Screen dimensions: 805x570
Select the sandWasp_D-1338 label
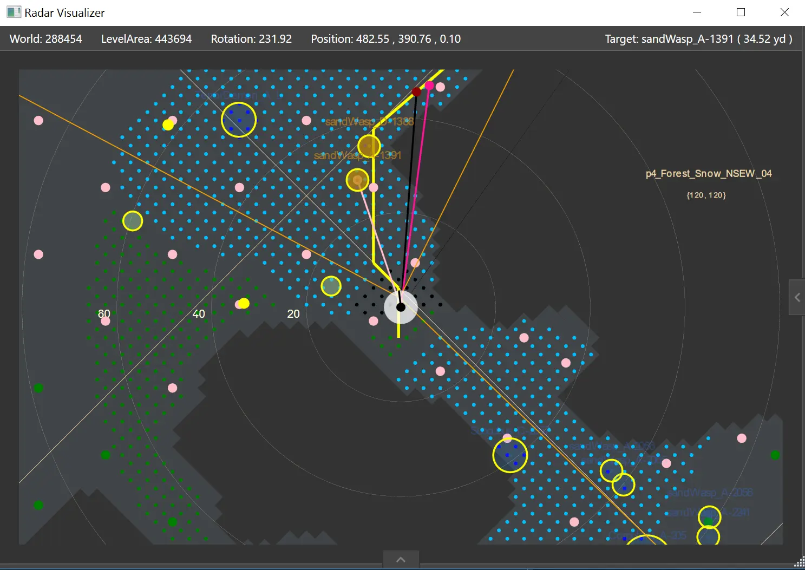pyautogui.click(x=370, y=121)
